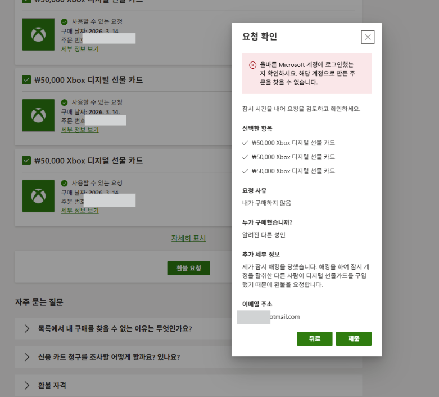Close the 요청 확인 dialog with X
Screen dimensions: 439x397
click(x=368, y=37)
